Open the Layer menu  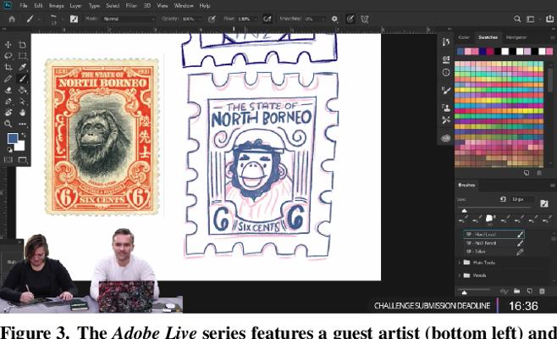75,6
